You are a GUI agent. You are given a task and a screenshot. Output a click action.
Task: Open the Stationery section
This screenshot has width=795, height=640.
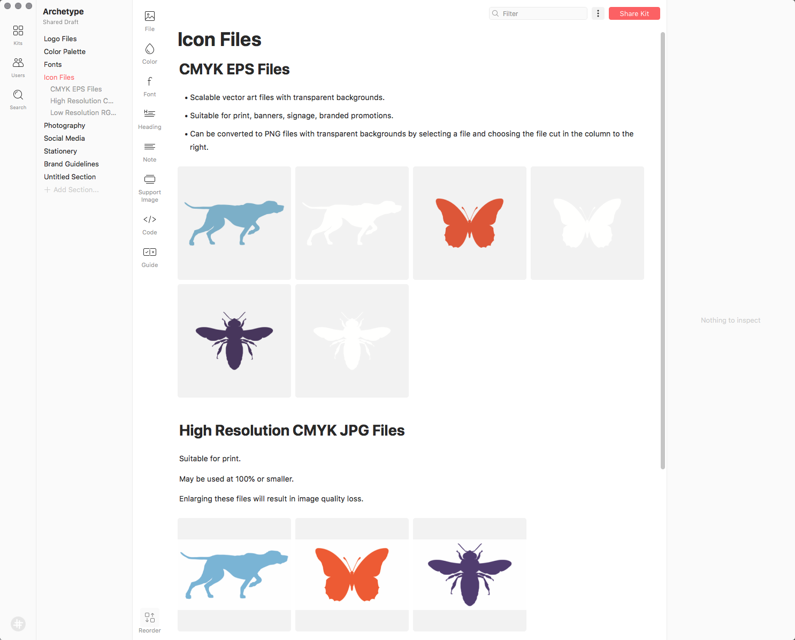point(60,151)
